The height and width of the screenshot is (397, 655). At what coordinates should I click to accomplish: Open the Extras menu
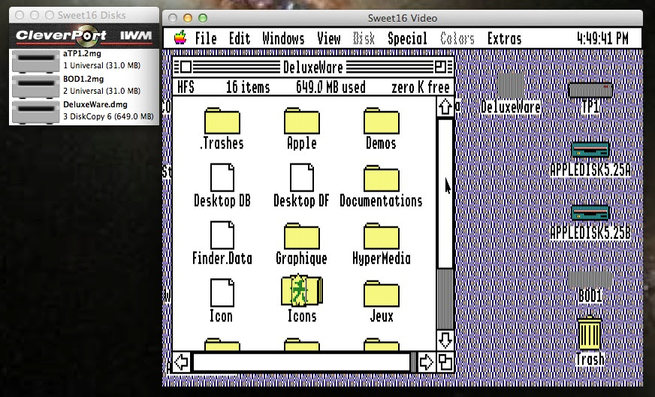(x=504, y=38)
